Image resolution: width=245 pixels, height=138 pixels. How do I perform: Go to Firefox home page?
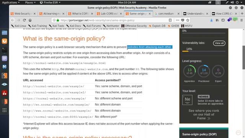point(30,20)
